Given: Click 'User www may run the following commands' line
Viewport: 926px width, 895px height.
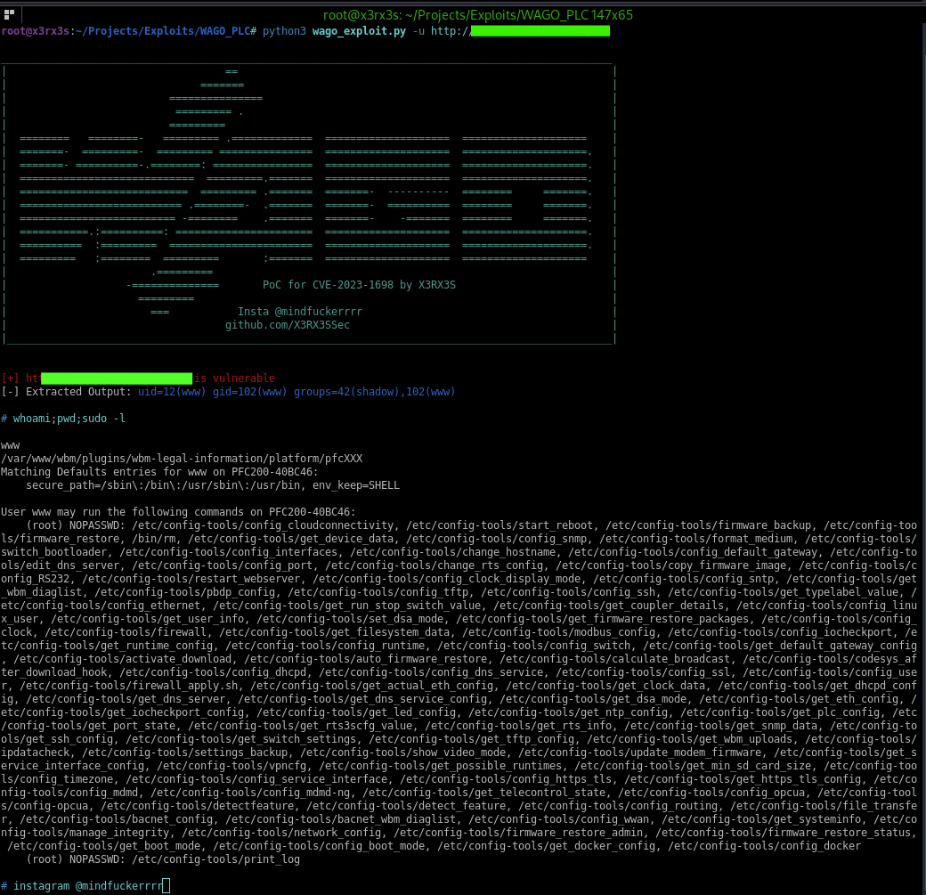Looking at the screenshot, I should [x=178, y=512].
